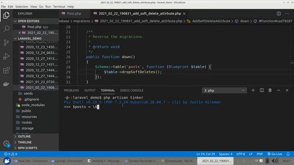
Task: Open the Edit menu
Action: pyautogui.click(x=10, y=6)
